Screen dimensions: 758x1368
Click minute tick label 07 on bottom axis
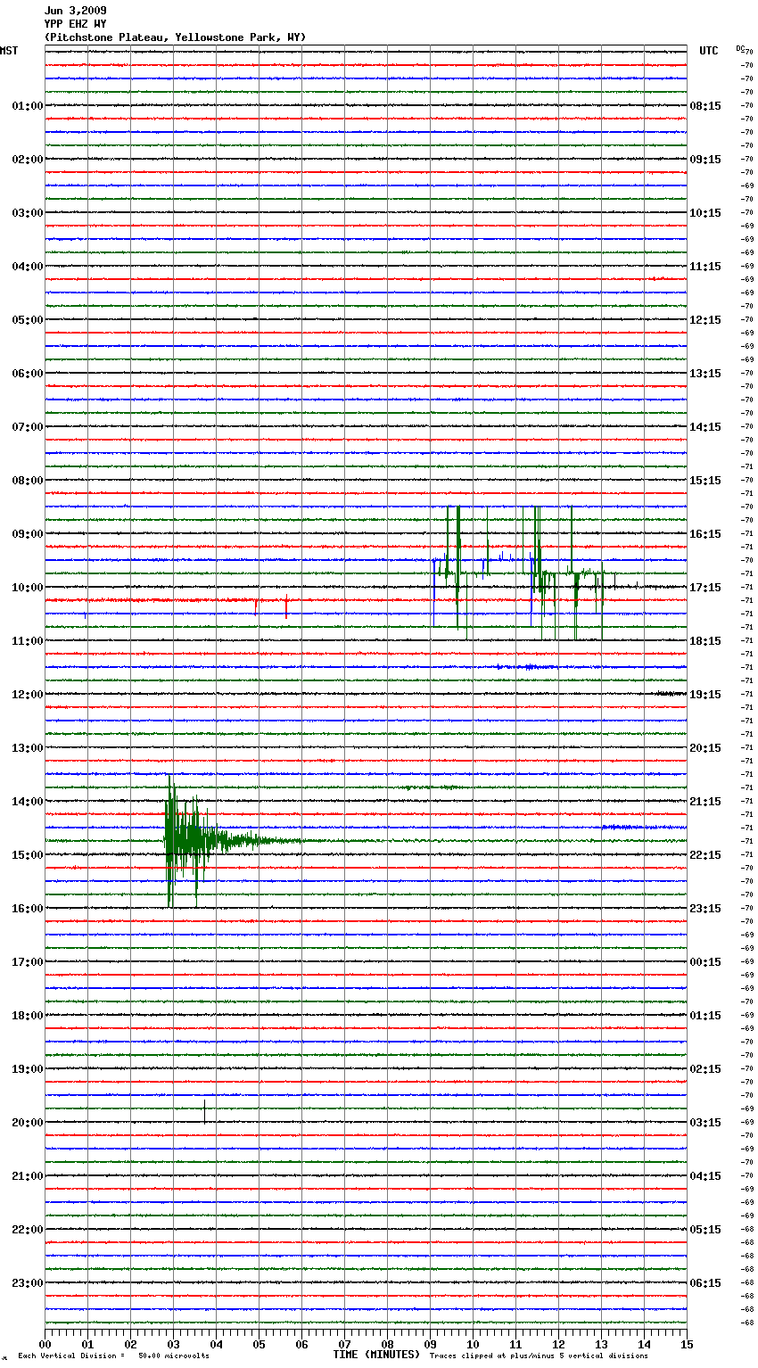coord(344,1345)
